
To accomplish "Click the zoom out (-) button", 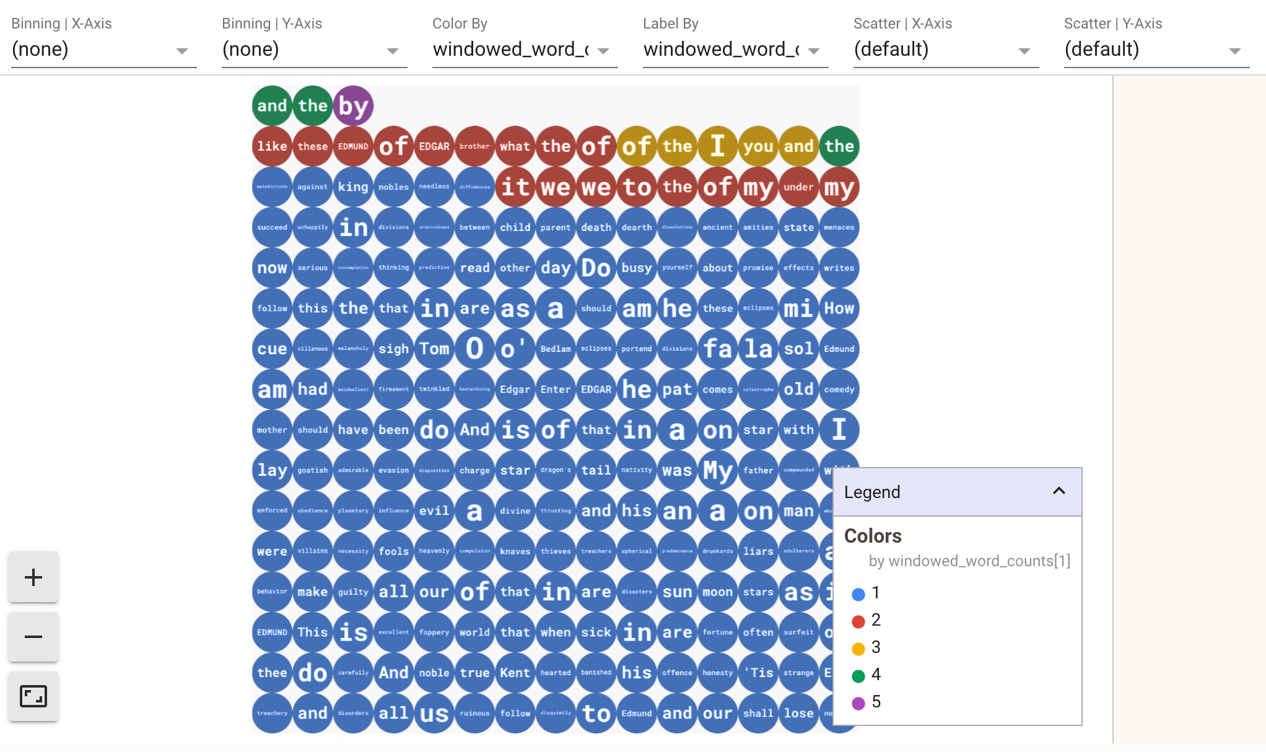I will [33, 636].
